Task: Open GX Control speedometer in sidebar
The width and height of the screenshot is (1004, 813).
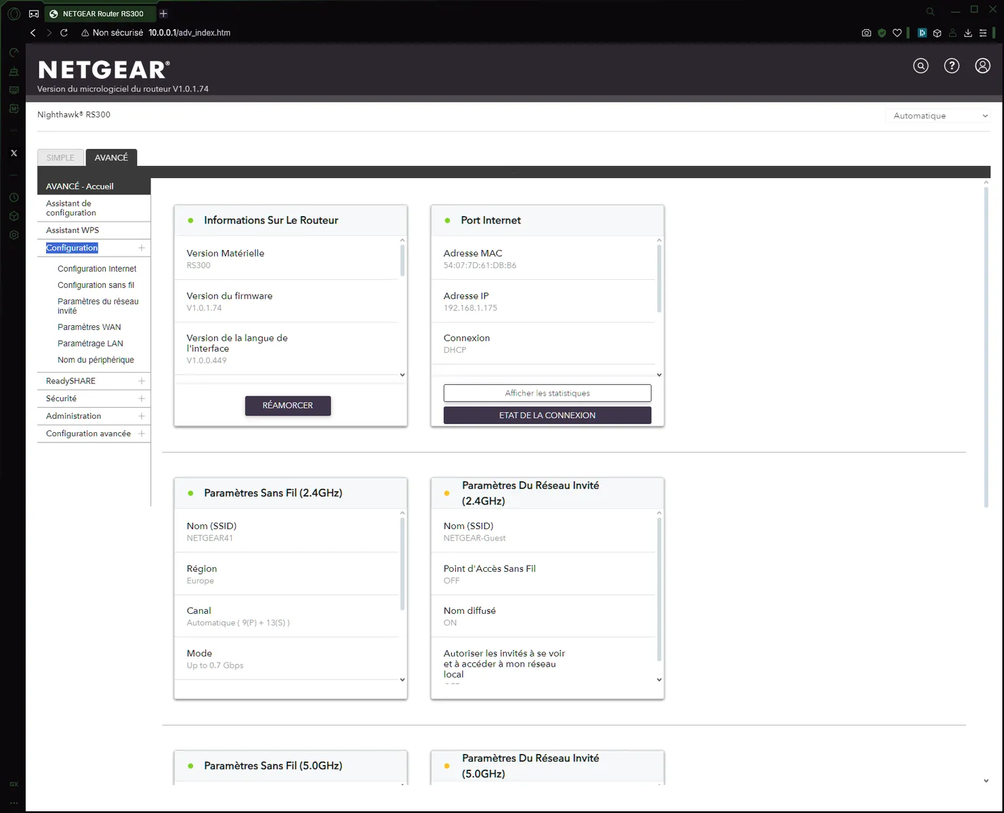Action: [x=14, y=53]
